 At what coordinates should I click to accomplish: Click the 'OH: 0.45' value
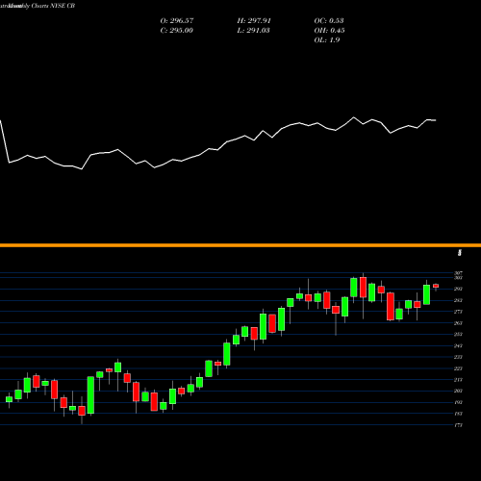329,31
